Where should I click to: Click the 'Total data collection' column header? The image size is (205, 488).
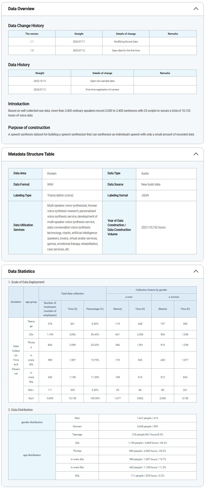[72, 293]
